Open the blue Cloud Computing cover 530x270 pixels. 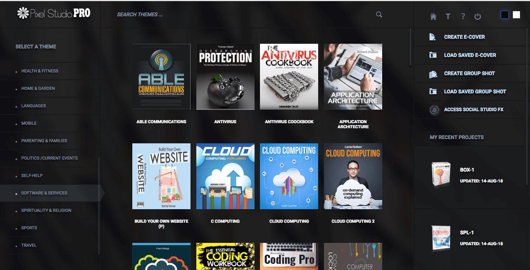(x=289, y=176)
